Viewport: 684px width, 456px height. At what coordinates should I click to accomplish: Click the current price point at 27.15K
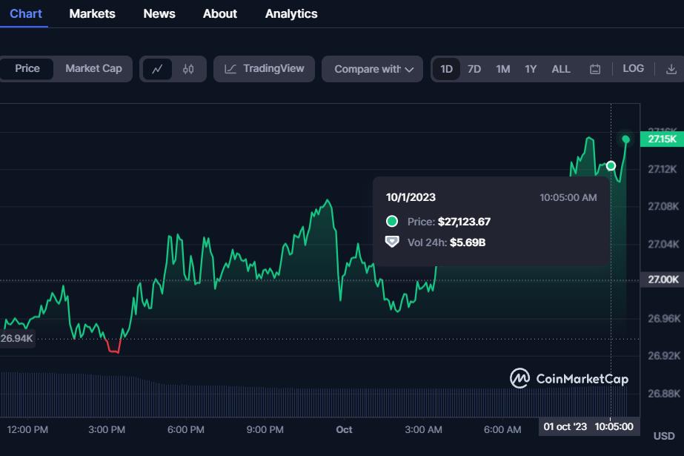click(626, 139)
